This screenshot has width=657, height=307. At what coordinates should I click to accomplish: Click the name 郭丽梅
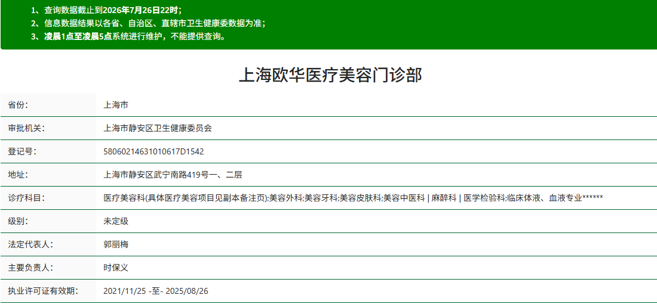(x=116, y=244)
